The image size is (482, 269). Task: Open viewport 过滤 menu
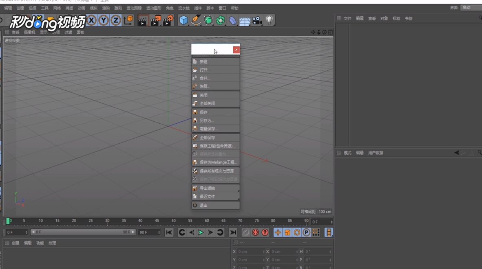point(68,33)
